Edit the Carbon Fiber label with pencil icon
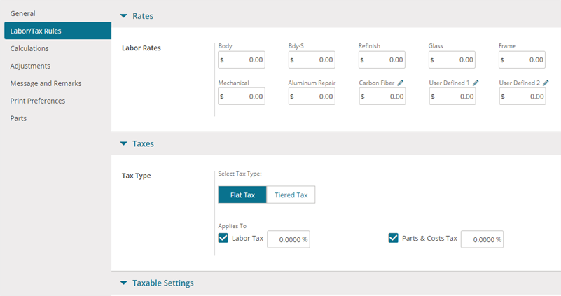 401,83
